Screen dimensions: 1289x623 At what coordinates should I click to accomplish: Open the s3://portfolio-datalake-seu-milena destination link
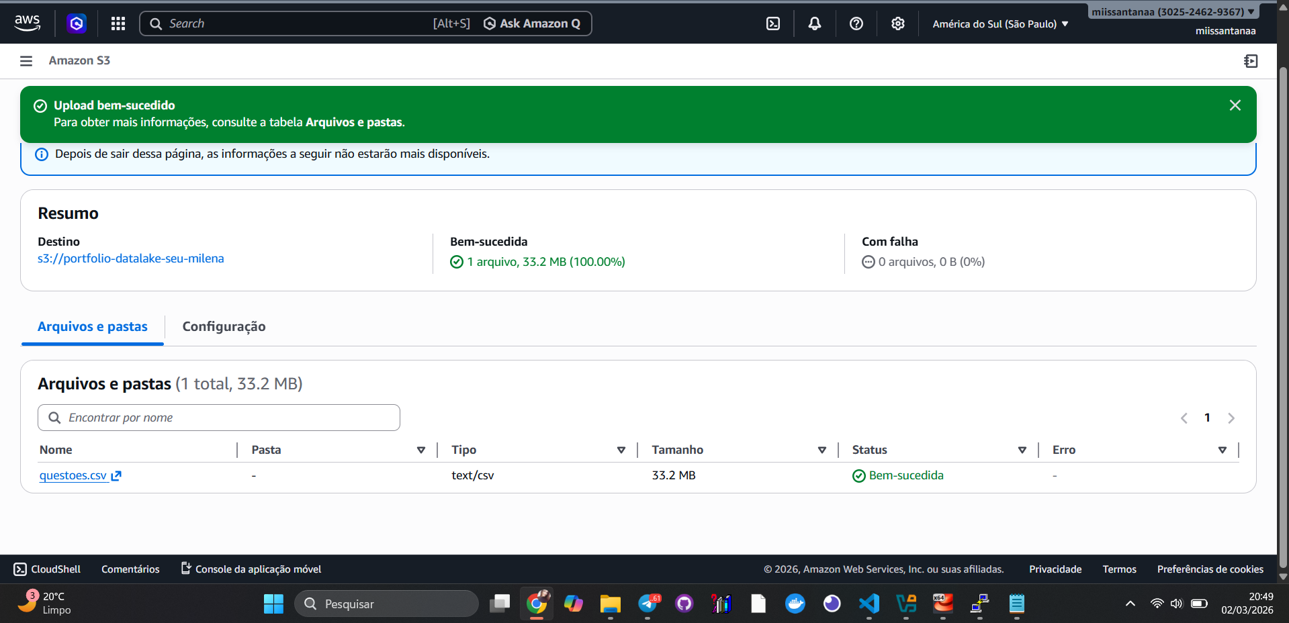coord(130,258)
